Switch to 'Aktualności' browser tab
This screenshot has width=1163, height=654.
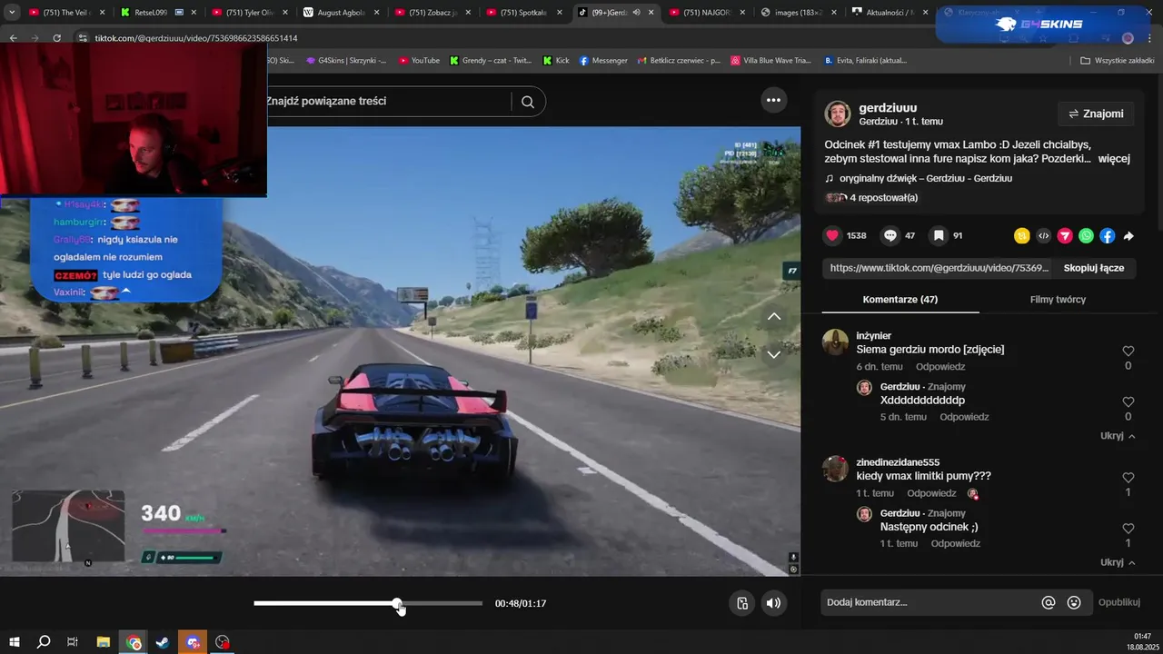click(x=888, y=13)
